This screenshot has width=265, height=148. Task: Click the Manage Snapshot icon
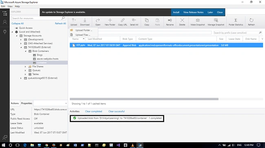(216, 22)
